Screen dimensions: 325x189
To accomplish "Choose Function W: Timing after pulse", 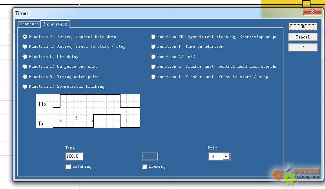I will click(25, 76).
